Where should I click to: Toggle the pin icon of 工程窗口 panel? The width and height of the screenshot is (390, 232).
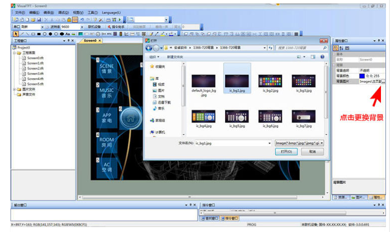pos(69,40)
